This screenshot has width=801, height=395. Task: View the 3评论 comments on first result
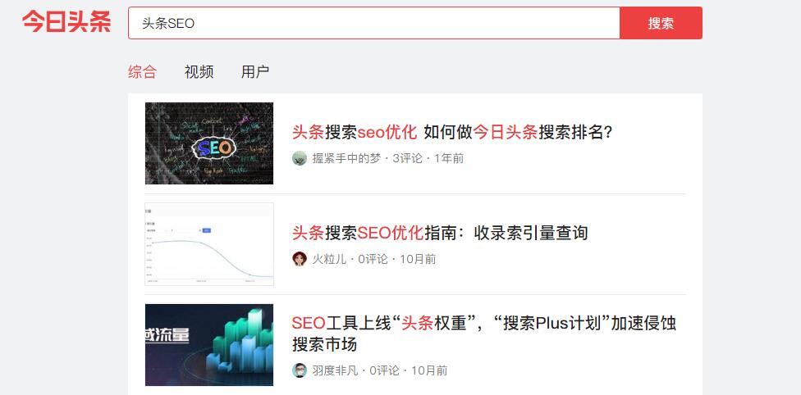click(x=407, y=158)
